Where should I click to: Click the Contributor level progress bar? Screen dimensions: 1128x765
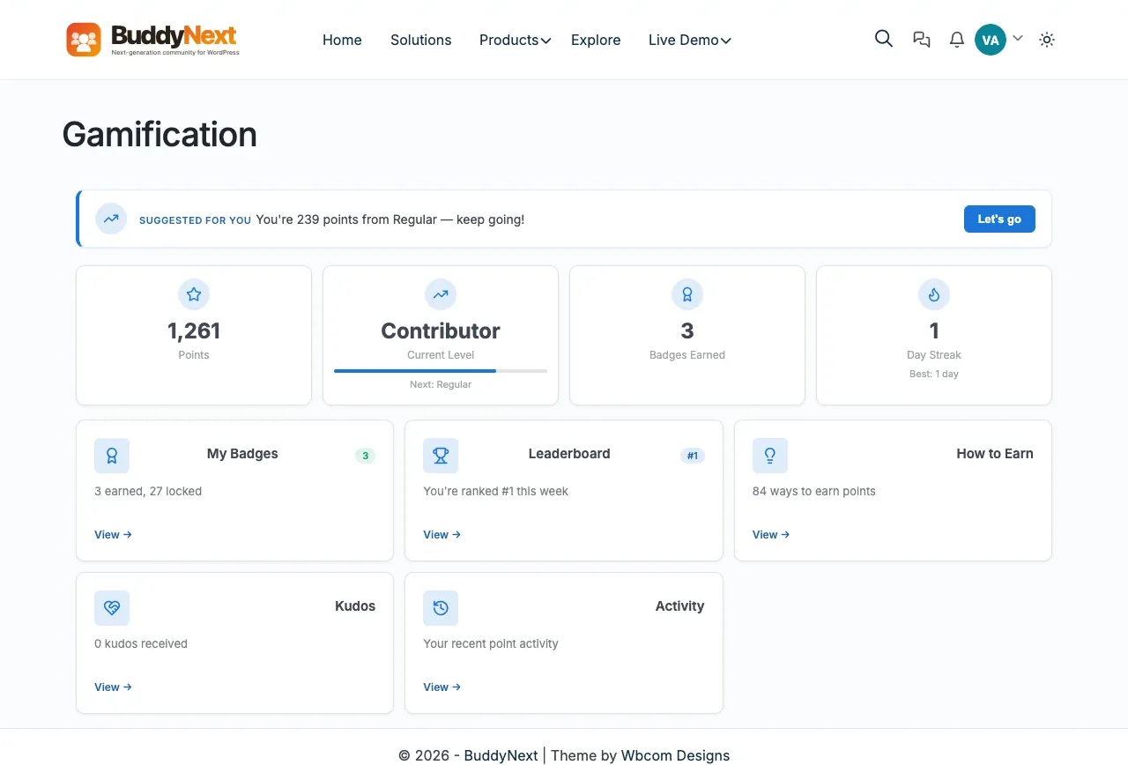pyautogui.click(x=441, y=371)
